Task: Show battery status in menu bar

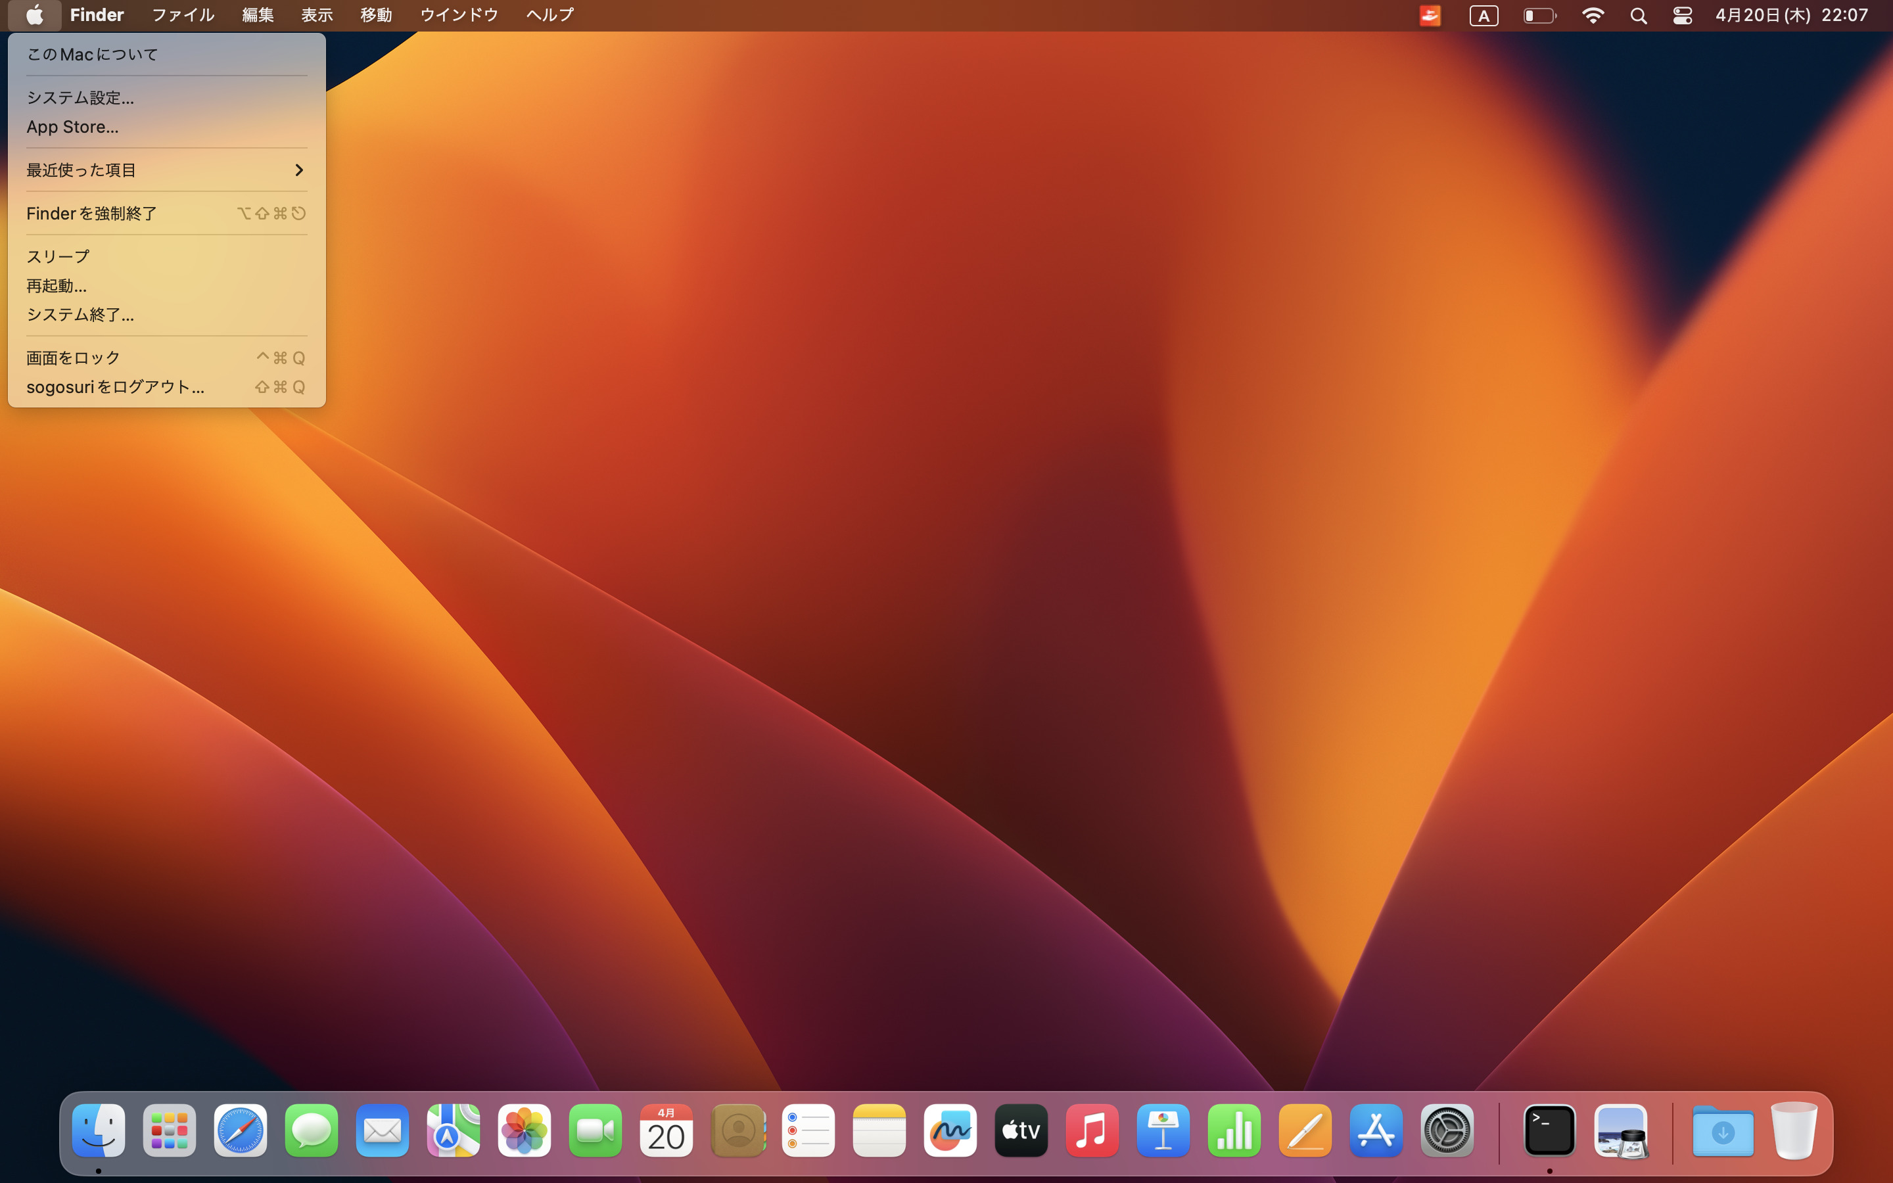Action: 1540,16
